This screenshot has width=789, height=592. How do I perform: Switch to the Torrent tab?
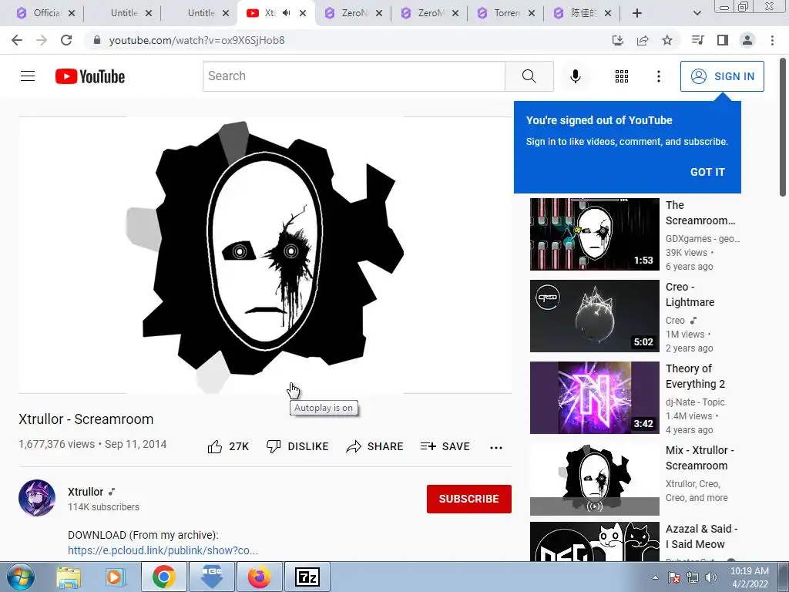coord(505,13)
